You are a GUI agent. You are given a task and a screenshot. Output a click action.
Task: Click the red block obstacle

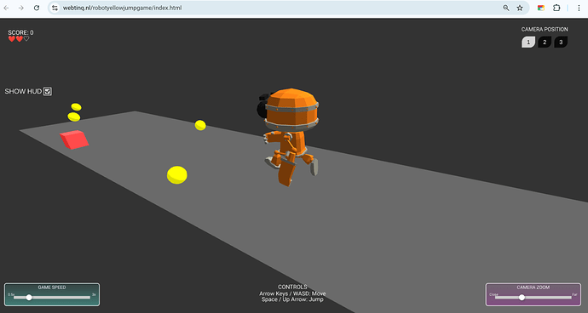74,139
